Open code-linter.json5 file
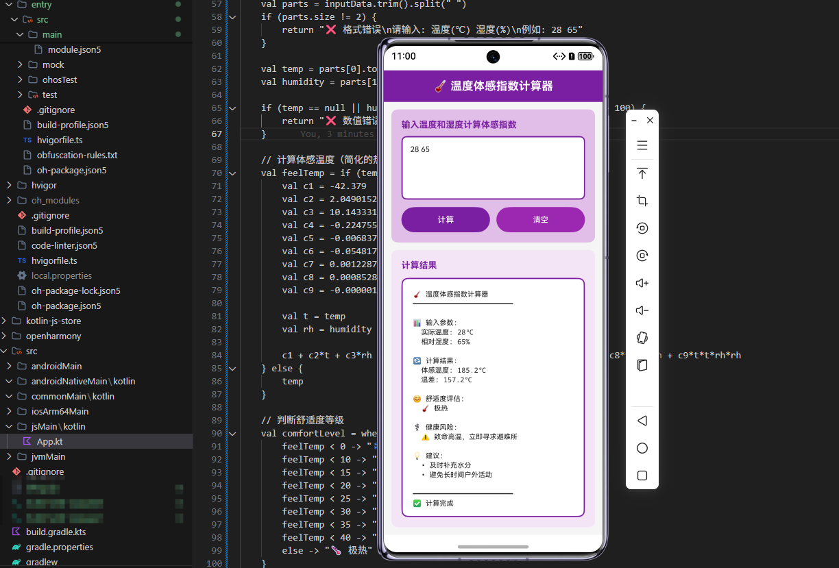The width and height of the screenshot is (839, 568). tap(64, 245)
